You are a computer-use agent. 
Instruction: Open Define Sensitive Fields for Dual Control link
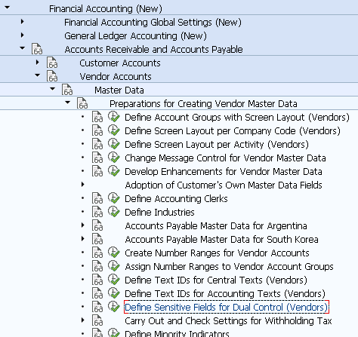227,307
